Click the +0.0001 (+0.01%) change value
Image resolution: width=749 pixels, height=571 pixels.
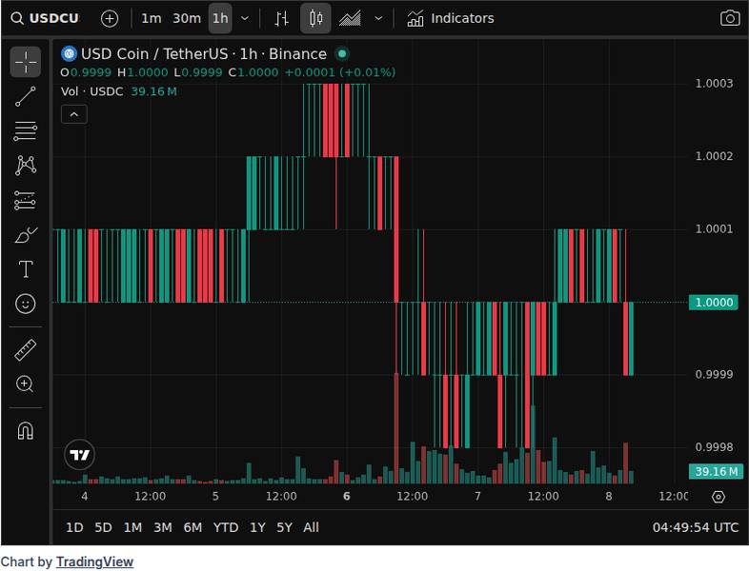click(x=340, y=72)
